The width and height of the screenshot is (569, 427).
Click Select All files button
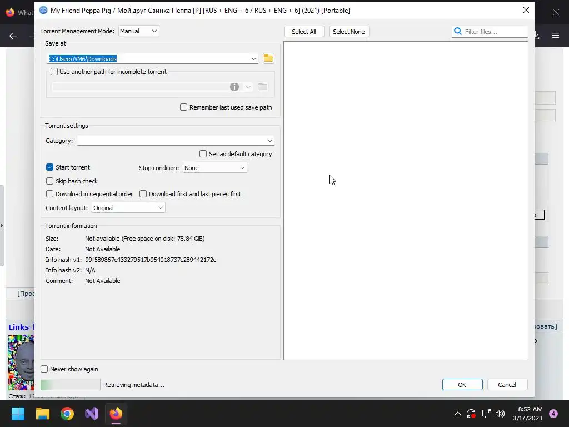point(304,32)
